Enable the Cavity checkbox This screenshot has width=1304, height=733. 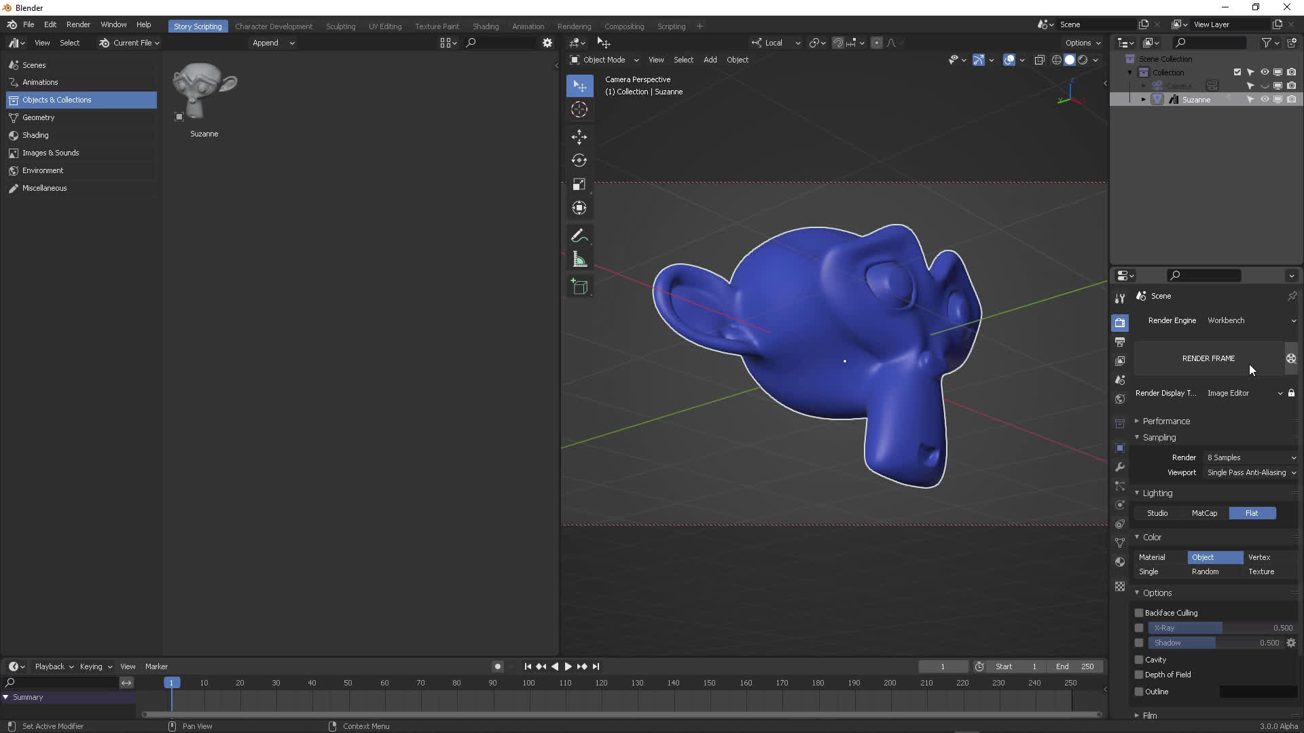pyautogui.click(x=1139, y=660)
